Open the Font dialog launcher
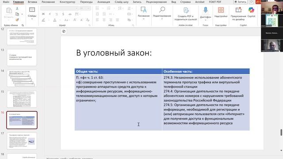This screenshot has height=159, width=283. point(89,25)
